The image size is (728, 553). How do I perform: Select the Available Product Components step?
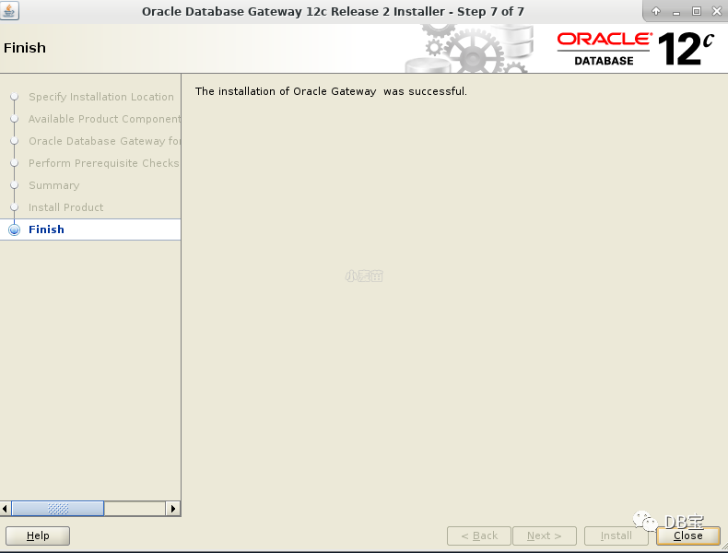point(104,119)
